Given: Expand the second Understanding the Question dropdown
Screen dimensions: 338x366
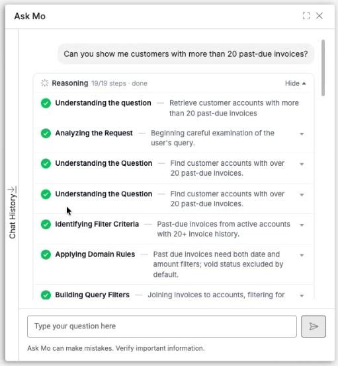Looking at the screenshot, I should (x=302, y=195).
